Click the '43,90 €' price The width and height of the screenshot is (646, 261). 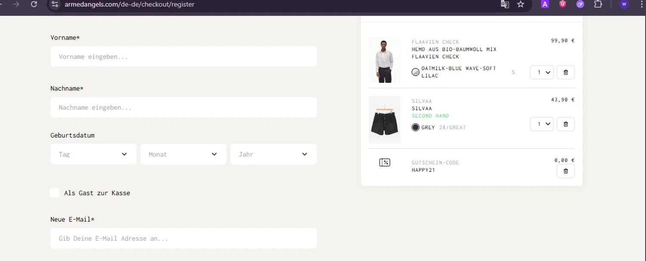pyautogui.click(x=563, y=99)
